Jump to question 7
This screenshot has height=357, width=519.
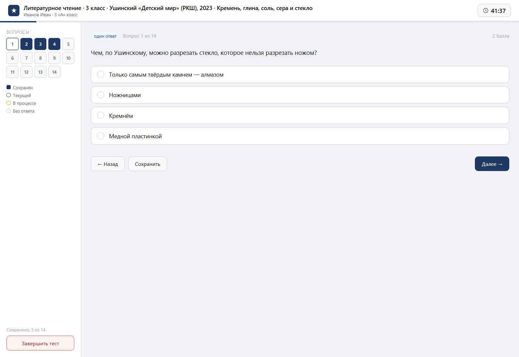tap(26, 58)
